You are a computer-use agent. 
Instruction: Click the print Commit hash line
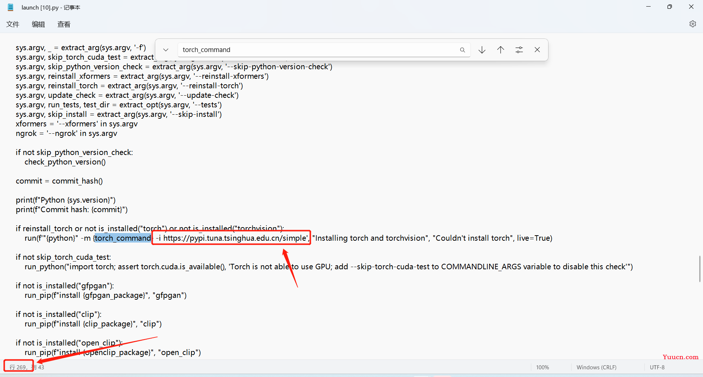pyautogui.click(x=72, y=210)
